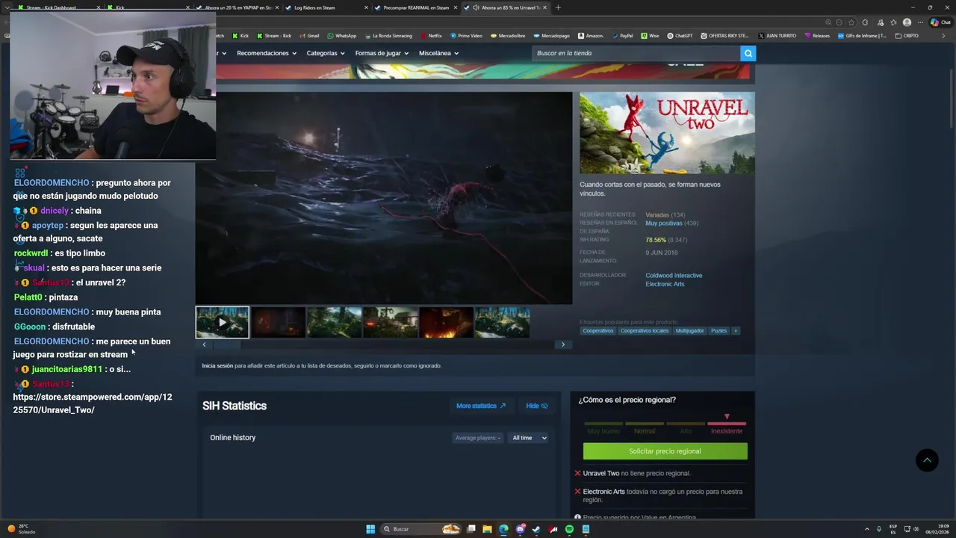This screenshot has width=956, height=538.
Task: Click the page vertical scrollbar
Action: pyautogui.click(x=951, y=97)
